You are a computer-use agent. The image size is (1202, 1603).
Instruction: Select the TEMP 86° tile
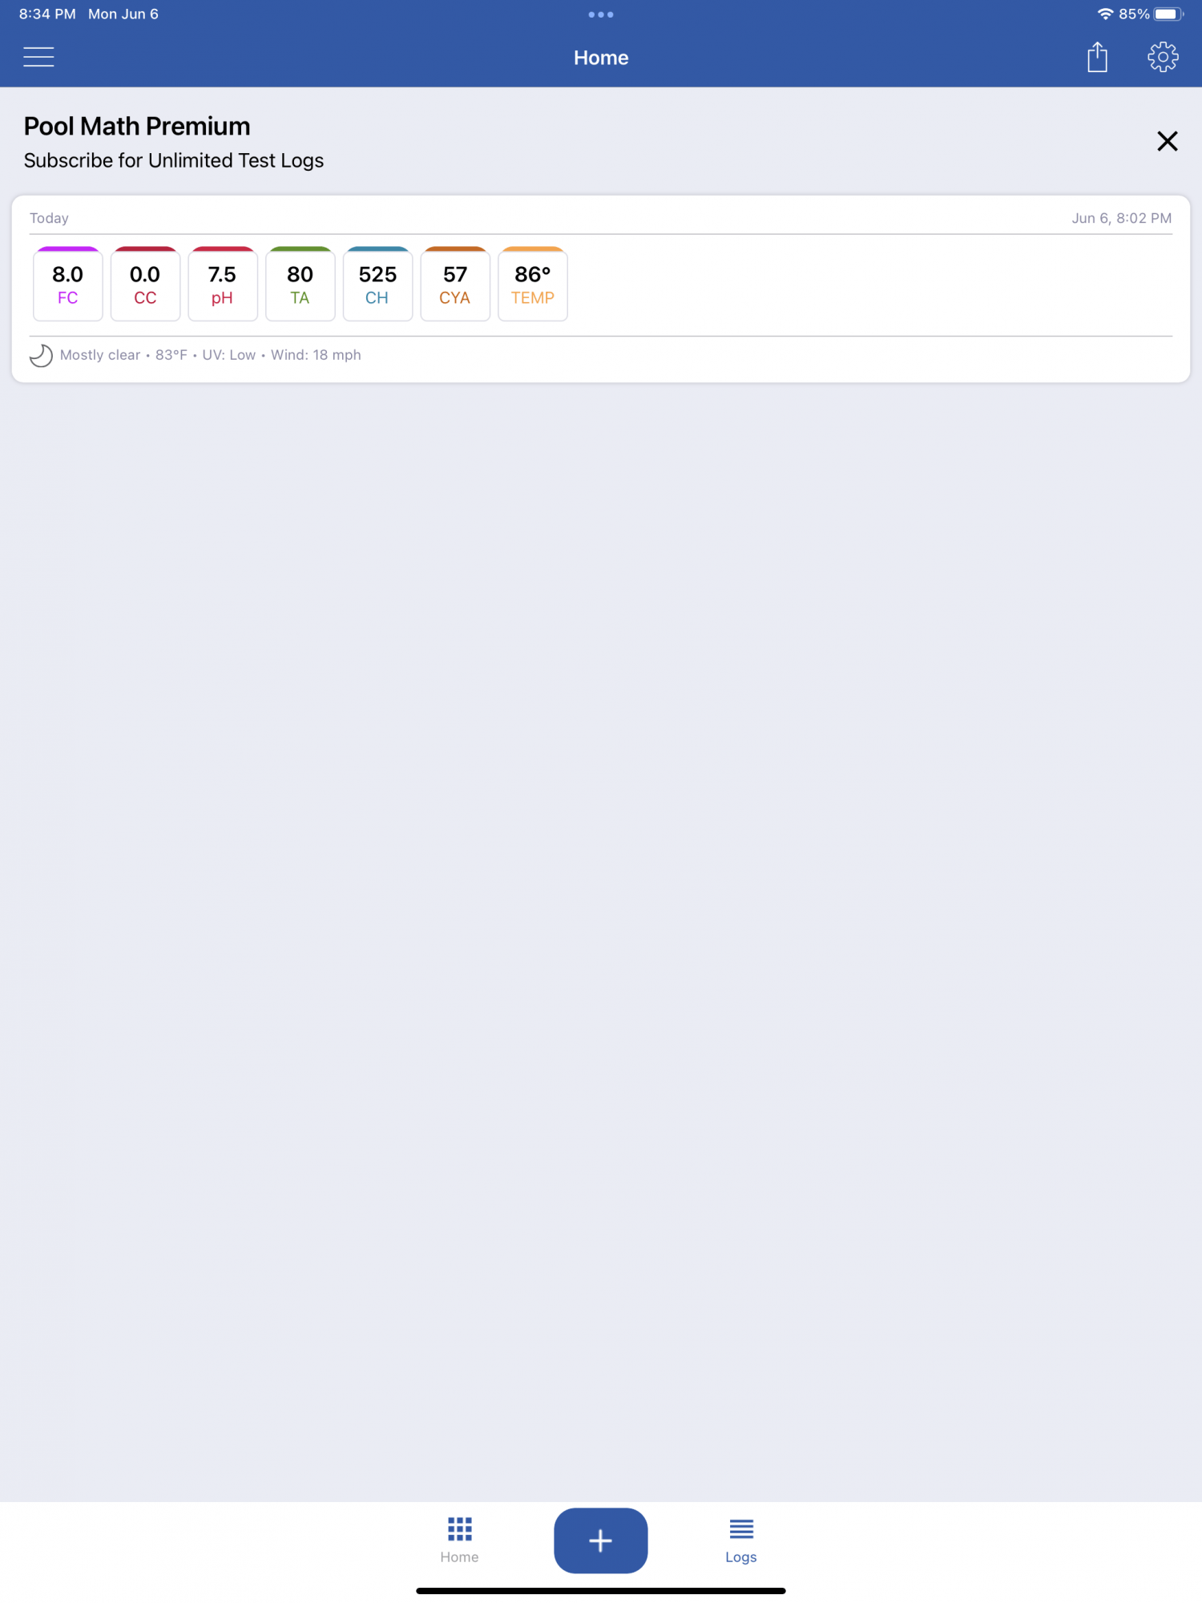533,284
